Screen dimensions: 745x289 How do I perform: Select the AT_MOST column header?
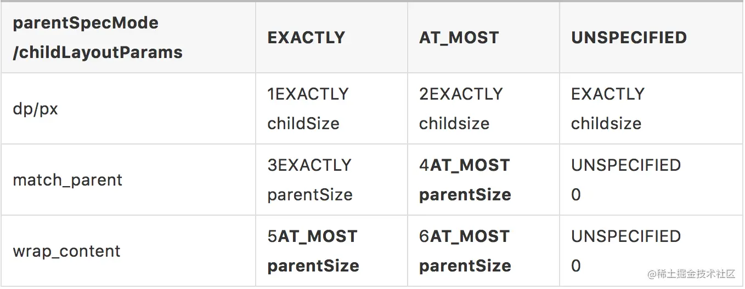[x=459, y=38]
